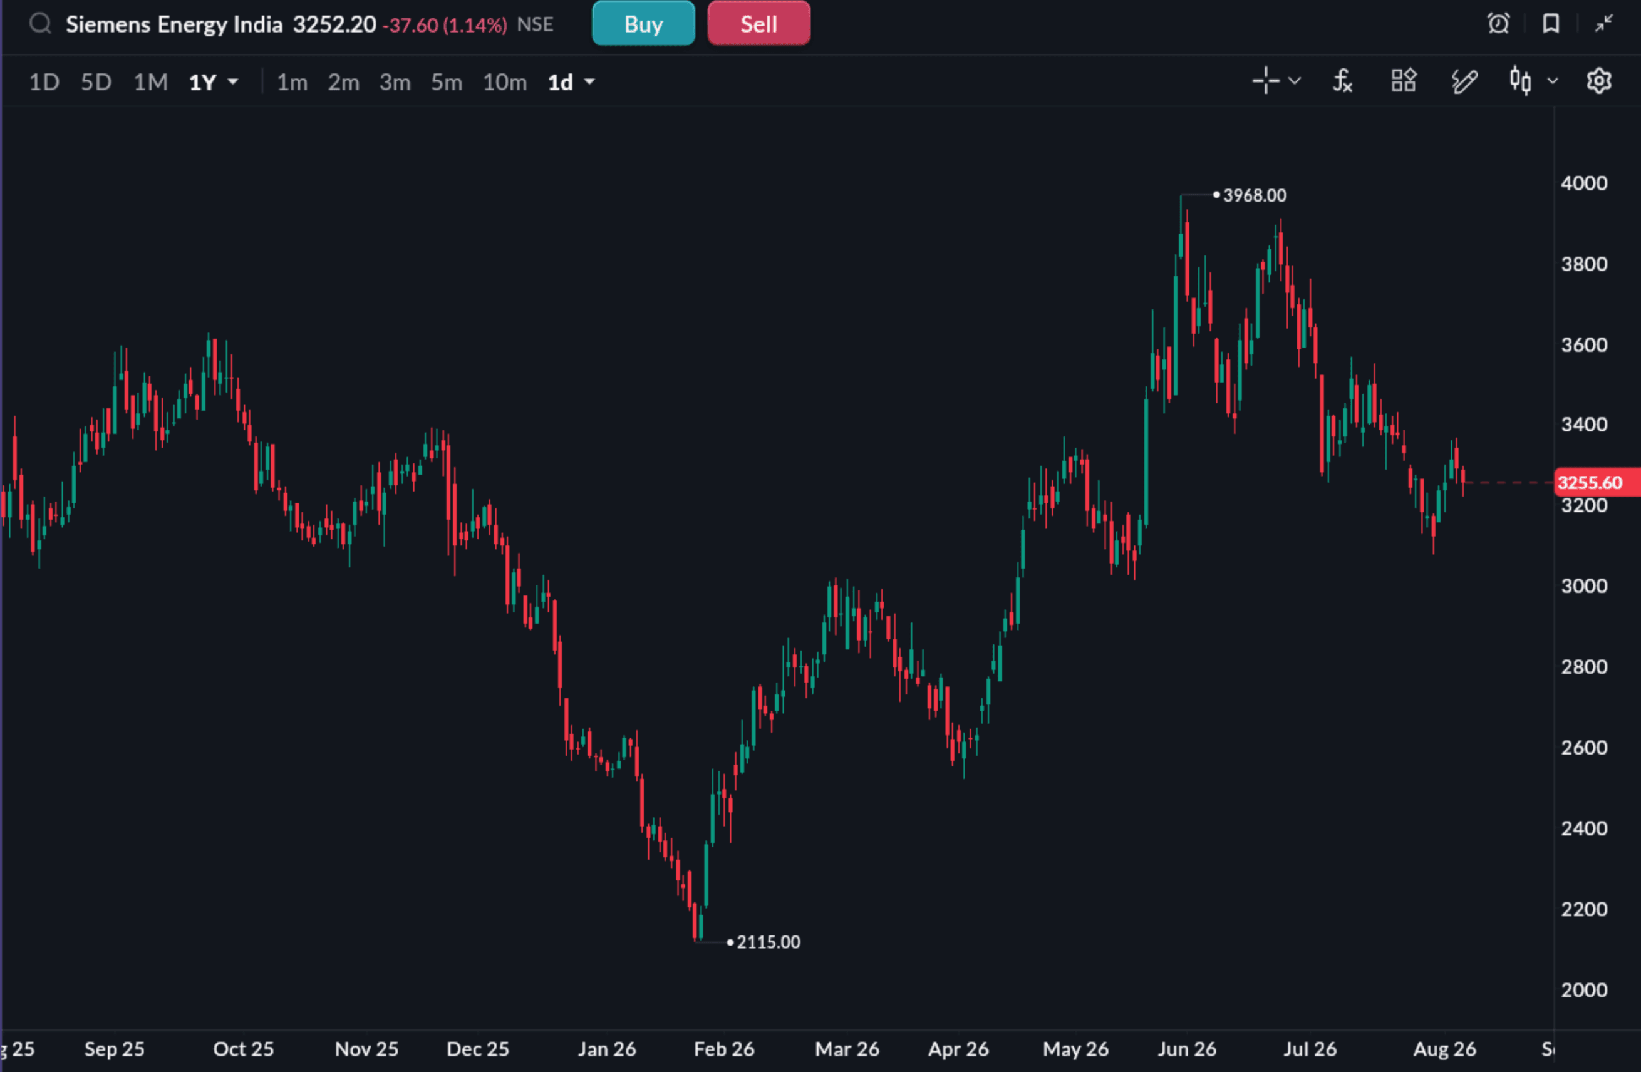Bookmark Siemens Energy India to watchlist

1551,24
